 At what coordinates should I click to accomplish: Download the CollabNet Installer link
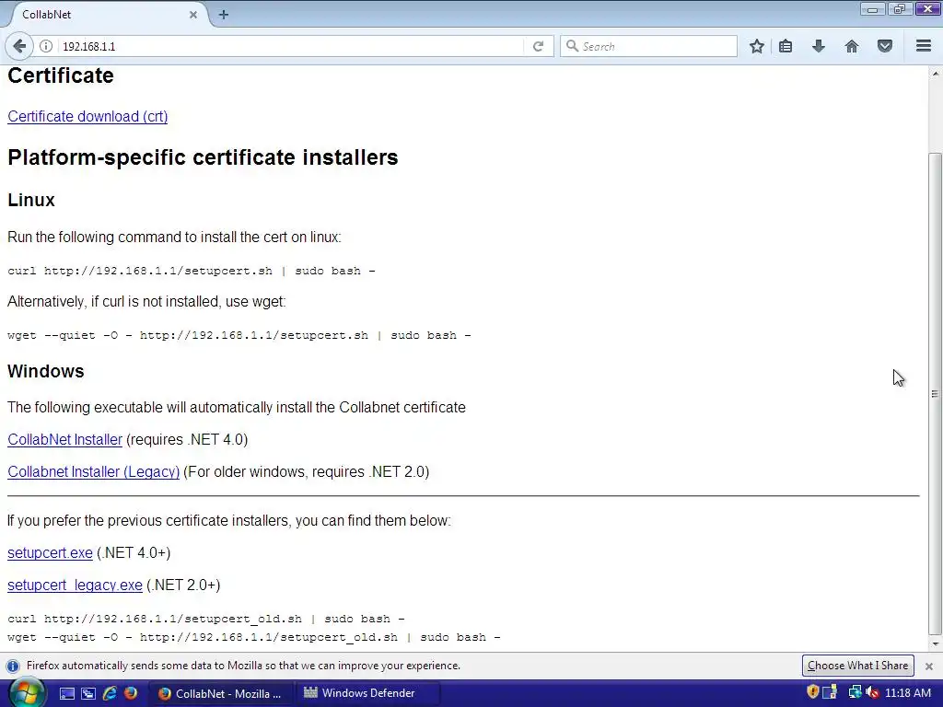[x=65, y=439]
